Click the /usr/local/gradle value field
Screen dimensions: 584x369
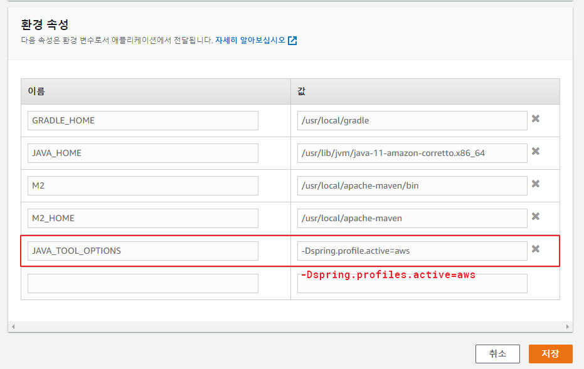[x=412, y=120]
